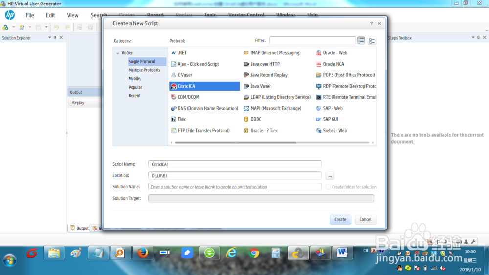The height and width of the screenshot is (275, 489).
Task: Select Single Protocol category
Action: click(x=147, y=62)
